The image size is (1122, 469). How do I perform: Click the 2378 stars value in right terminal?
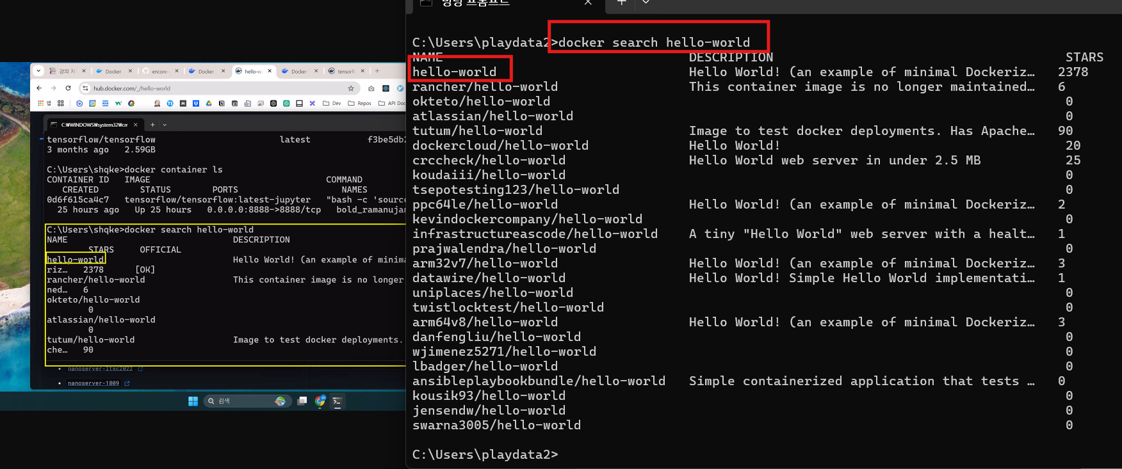point(1073,72)
